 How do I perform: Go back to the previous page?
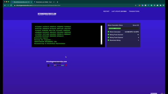pos(5,5)
